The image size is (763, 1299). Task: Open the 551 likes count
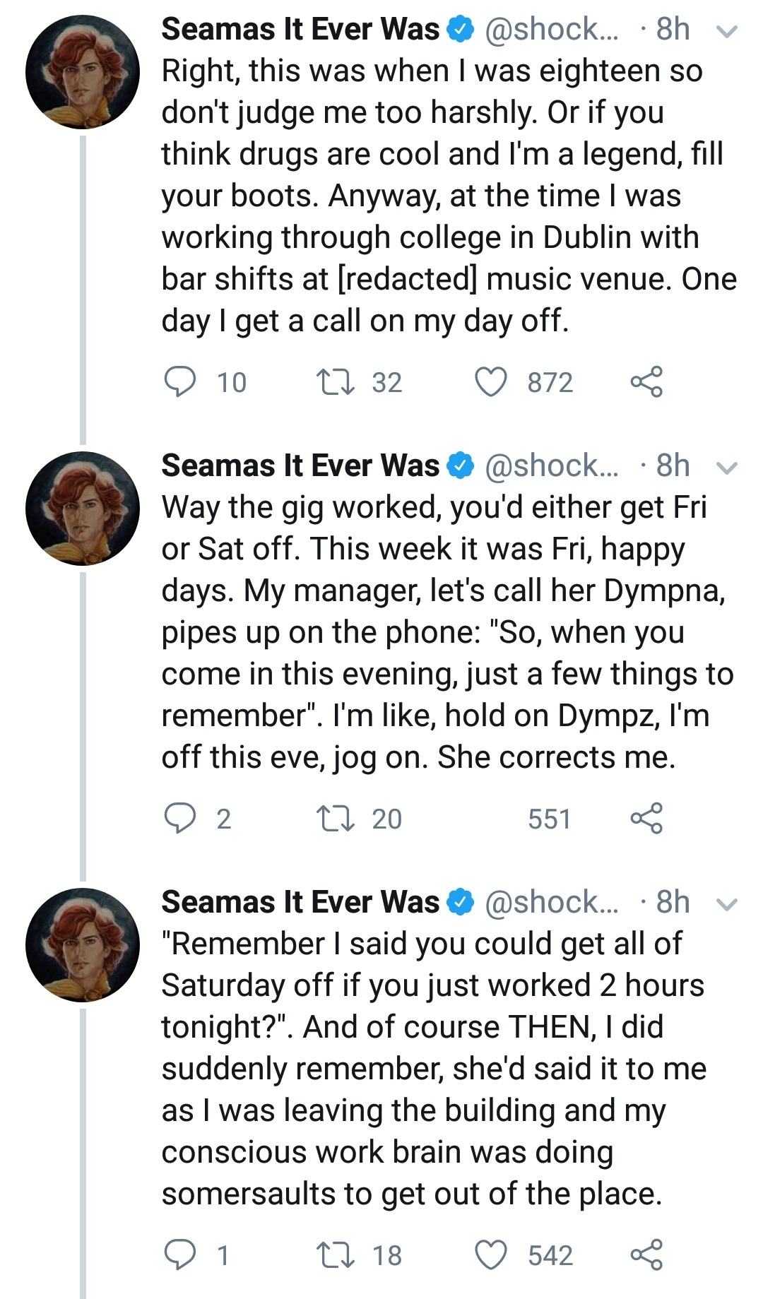pos(549,819)
